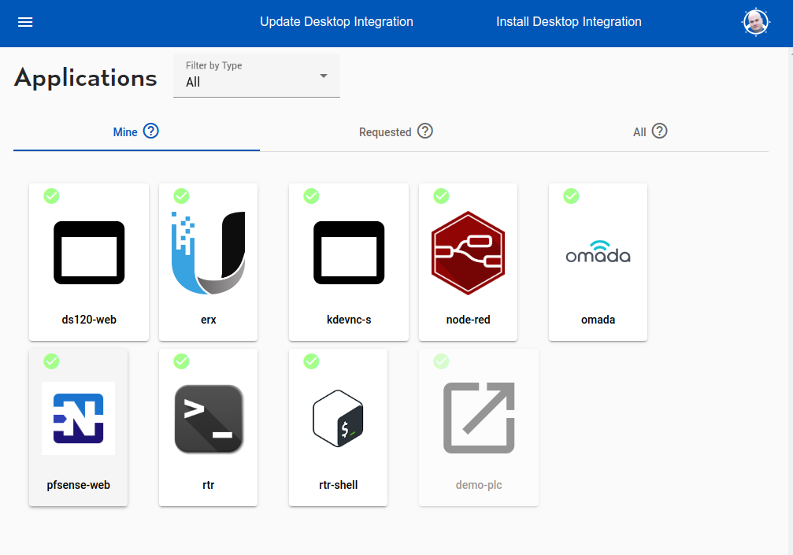Launch the erx Ubiquiti application icon

[x=208, y=253]
